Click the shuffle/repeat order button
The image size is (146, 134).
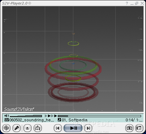[38, 128]
